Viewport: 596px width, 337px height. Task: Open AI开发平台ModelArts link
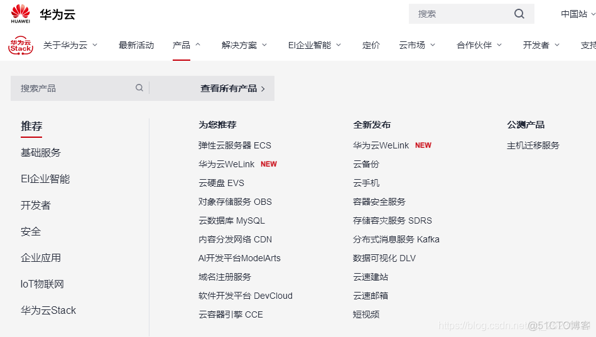[x=239, y=258]
